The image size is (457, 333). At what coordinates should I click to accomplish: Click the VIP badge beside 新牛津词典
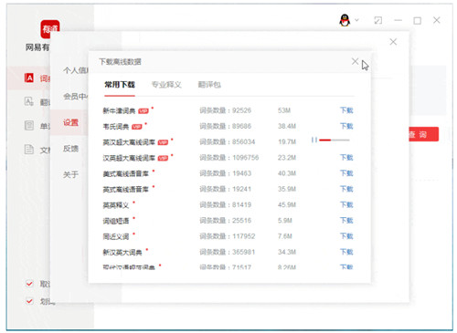click(x=143, y=111)
